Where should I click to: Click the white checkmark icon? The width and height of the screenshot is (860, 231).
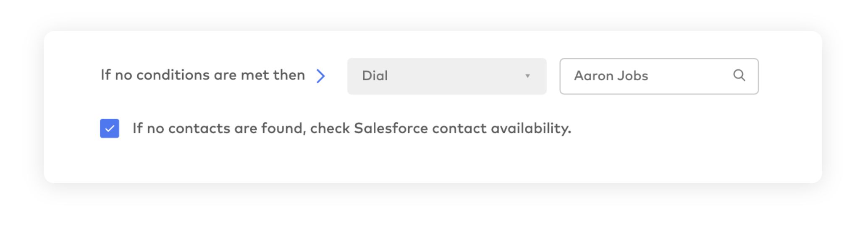(110, 128)
